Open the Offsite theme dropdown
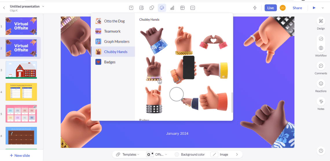Screen dimensions: 330x161 click(x=157, y=154)
